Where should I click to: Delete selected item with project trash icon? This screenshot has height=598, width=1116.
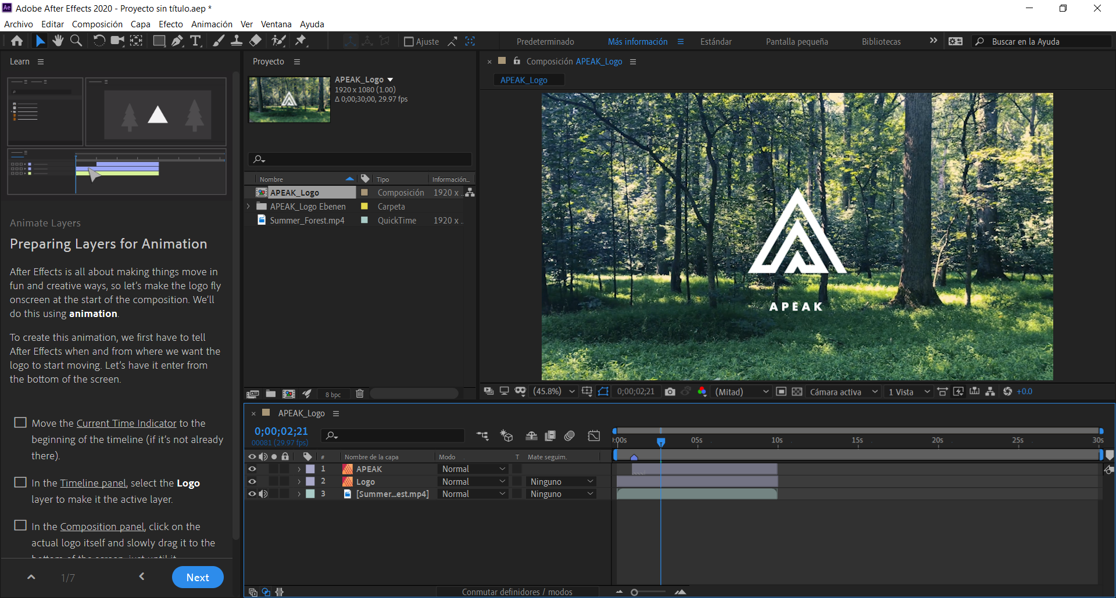click(360, 394)
